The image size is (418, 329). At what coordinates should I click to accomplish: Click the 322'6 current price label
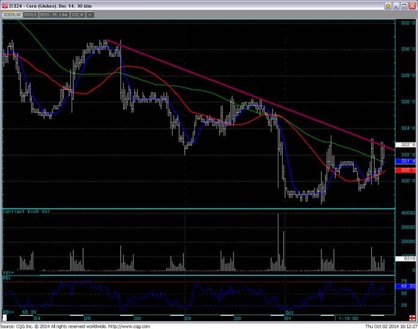click(x=407, y=145)
